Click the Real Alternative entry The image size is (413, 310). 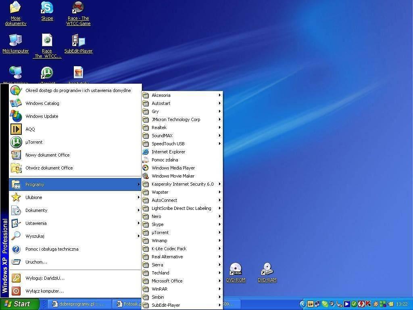coord(182,256)
